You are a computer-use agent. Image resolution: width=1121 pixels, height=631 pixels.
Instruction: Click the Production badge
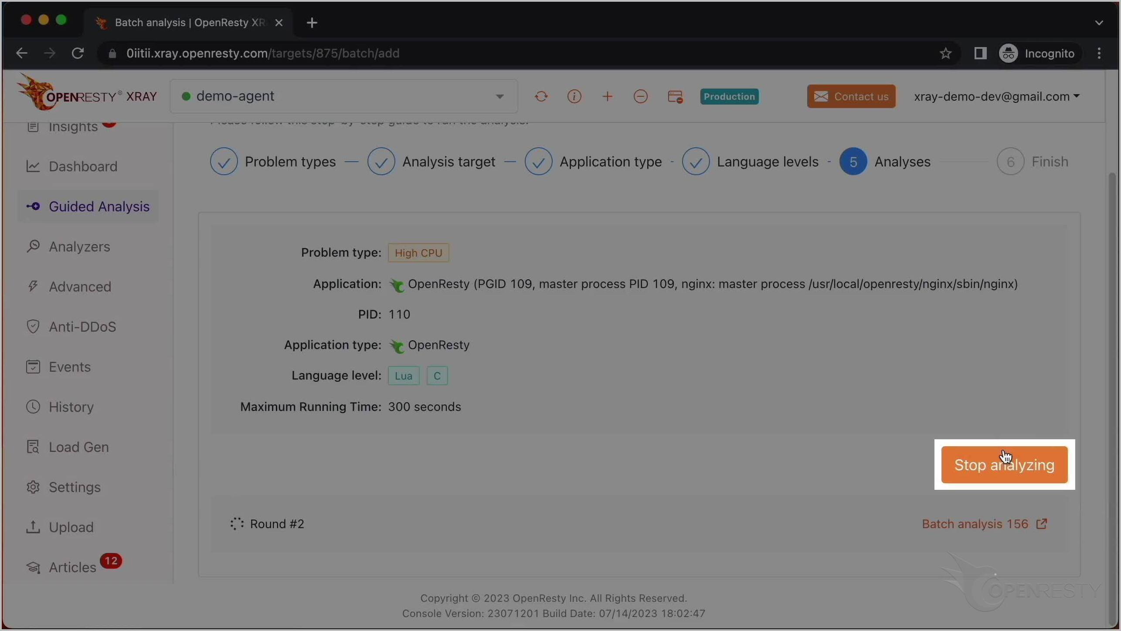[729, 96]
